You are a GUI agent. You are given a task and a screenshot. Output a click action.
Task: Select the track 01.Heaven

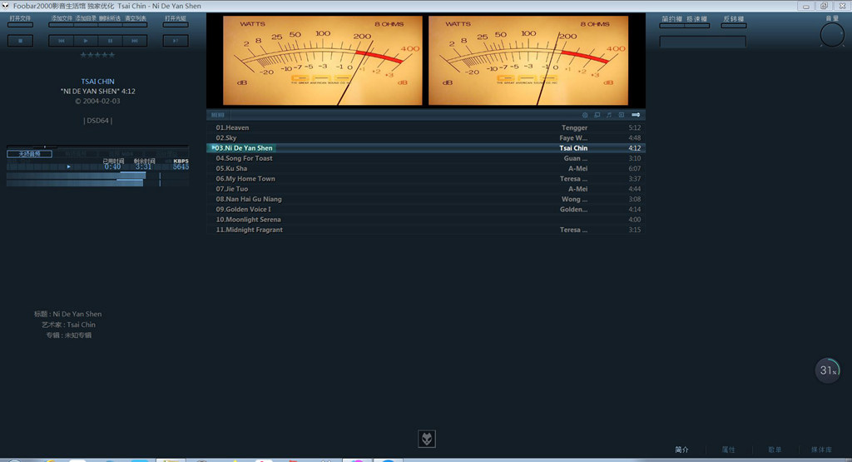pyautogui.click(x=426, y=127)
